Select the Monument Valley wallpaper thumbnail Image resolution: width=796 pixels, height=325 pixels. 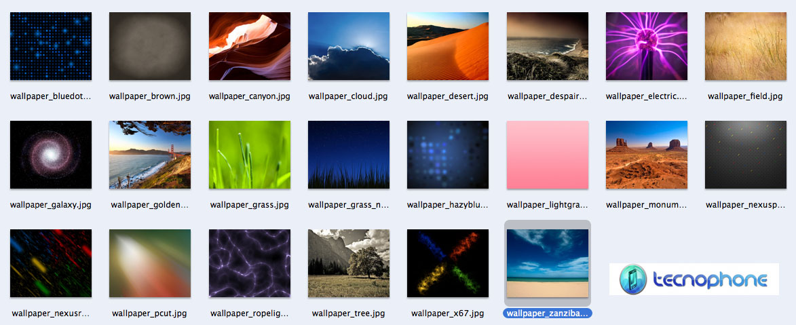pos(647,155)
